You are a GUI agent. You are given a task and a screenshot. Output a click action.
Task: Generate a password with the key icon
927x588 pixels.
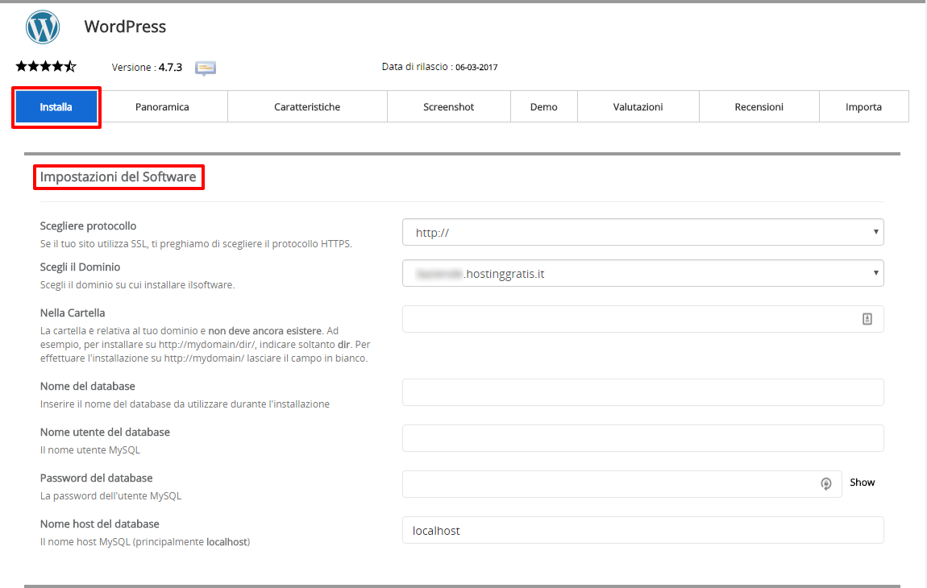tap(826, 484)
